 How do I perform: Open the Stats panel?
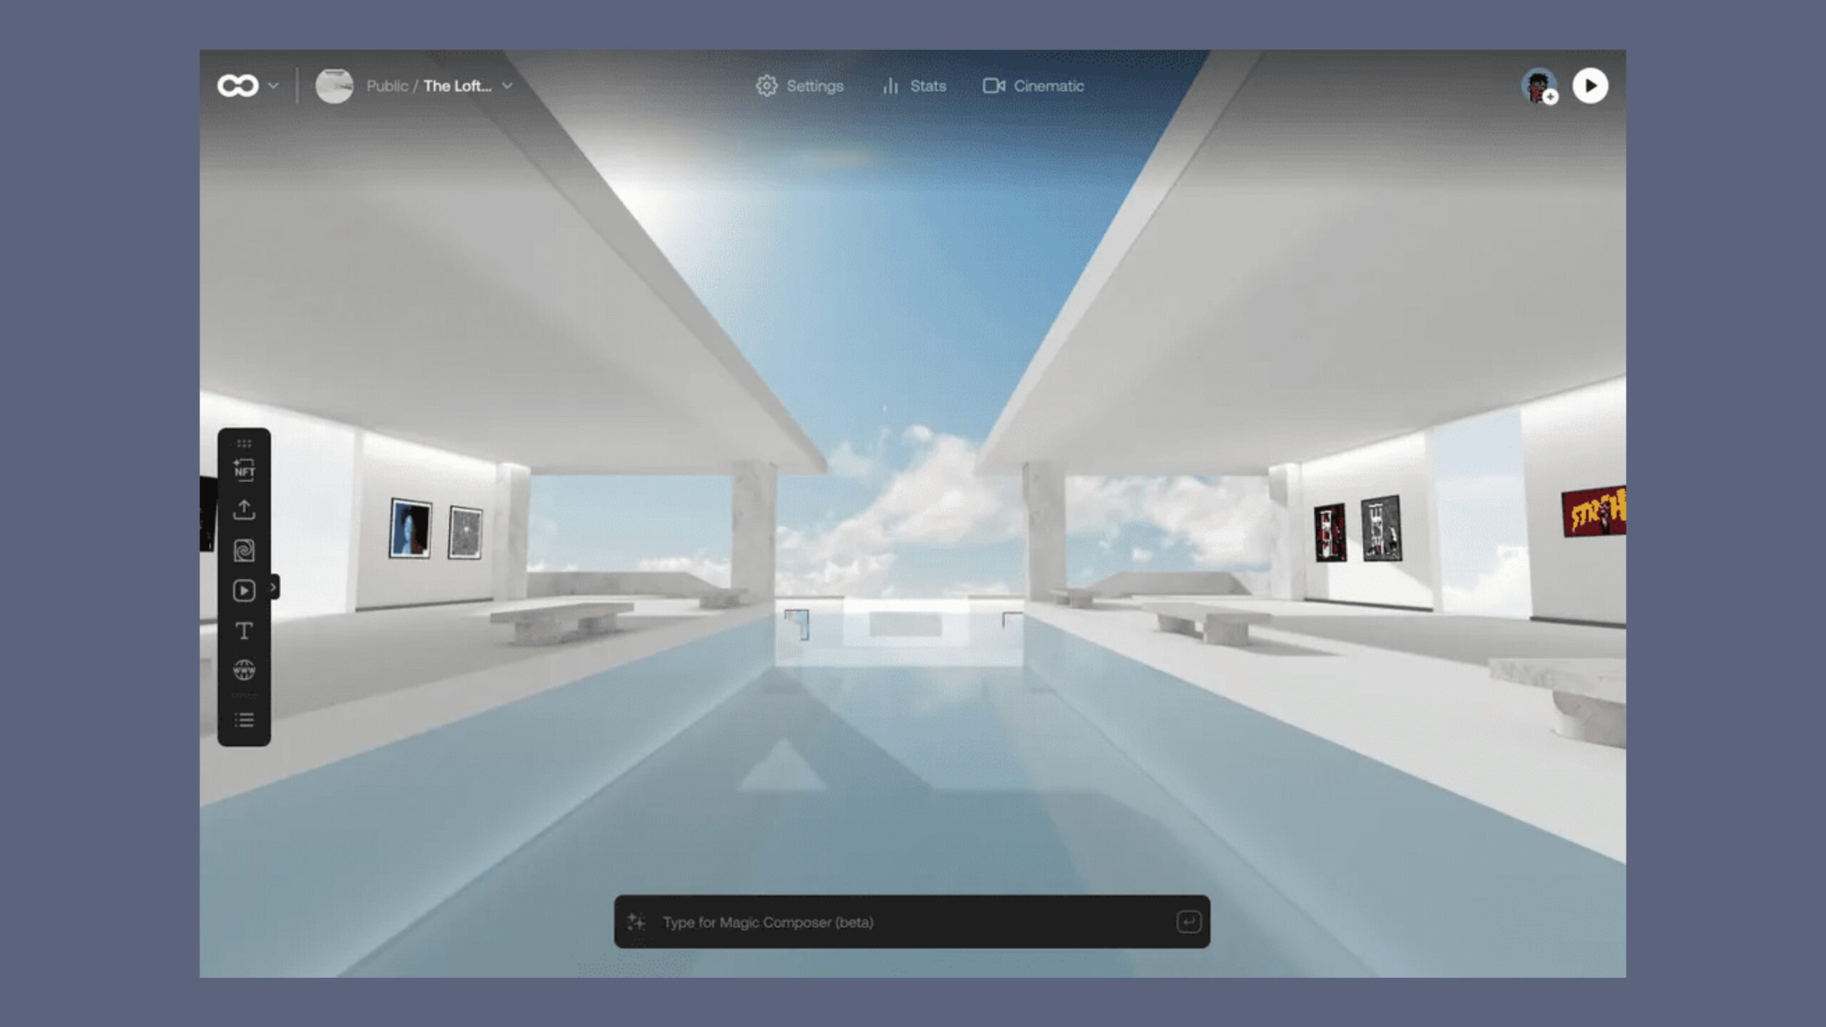tap(914, 86)
